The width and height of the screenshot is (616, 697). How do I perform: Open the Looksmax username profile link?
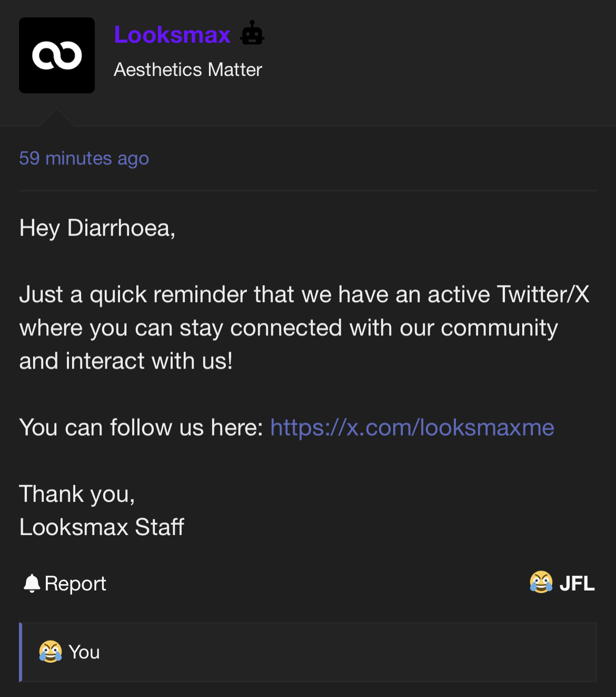pyautogui.click(x=172, y=35)
